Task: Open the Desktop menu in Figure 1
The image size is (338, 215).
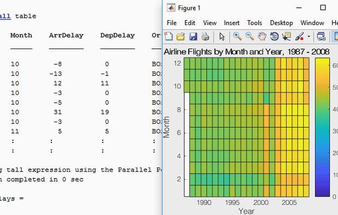Action: [281, 23]
